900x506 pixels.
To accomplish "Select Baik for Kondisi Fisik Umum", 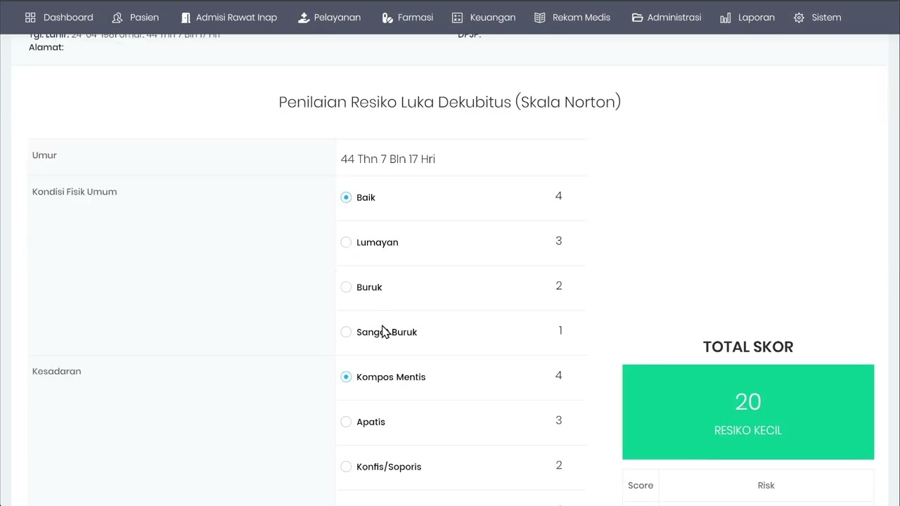I will (x=346, y=197).
